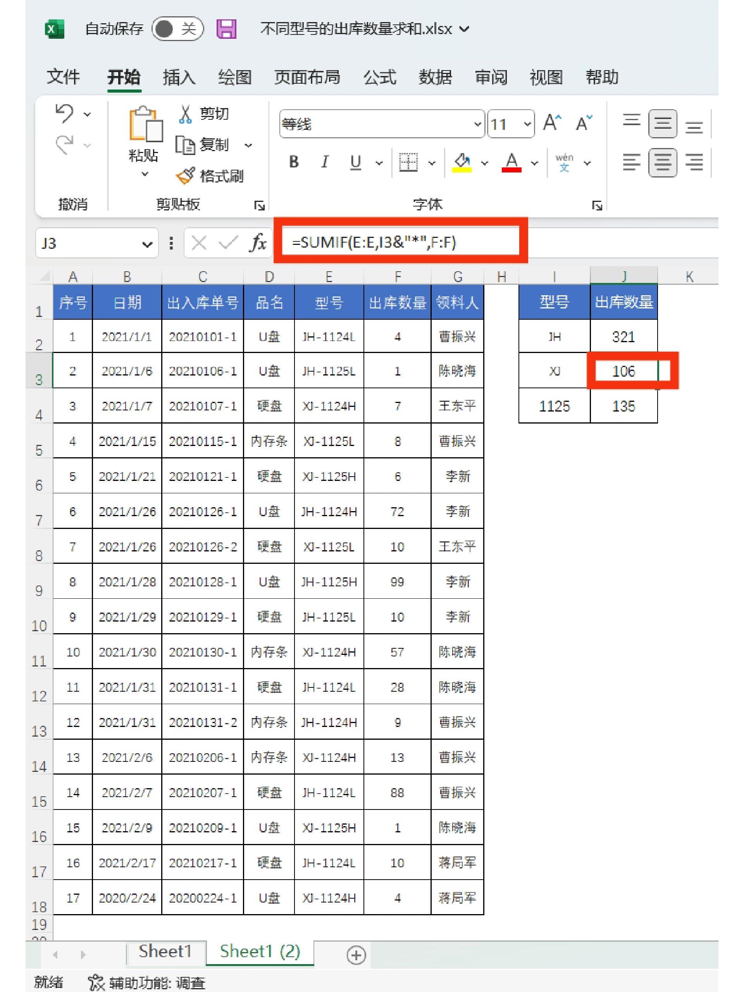Expand the fill color dropdown
This screenshot has width=744, height=992.
(485, 163)
